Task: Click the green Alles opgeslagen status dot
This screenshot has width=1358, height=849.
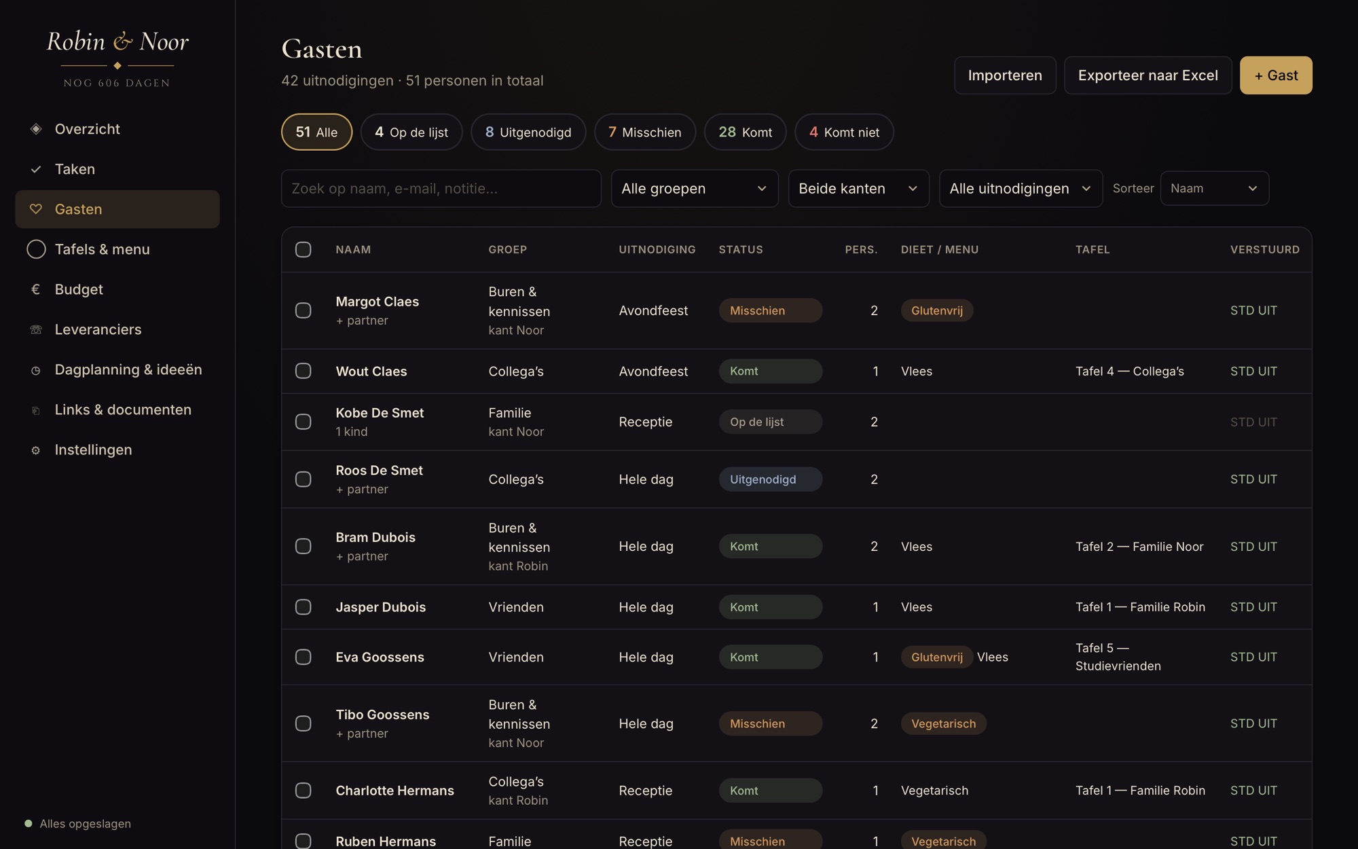Action: (29, 823)
